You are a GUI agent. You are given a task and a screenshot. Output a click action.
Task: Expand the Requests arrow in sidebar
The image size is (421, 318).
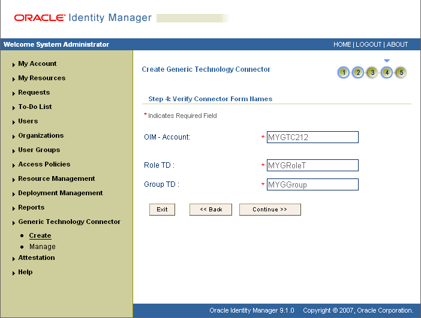pyautogui.click(x=13, y=93)
